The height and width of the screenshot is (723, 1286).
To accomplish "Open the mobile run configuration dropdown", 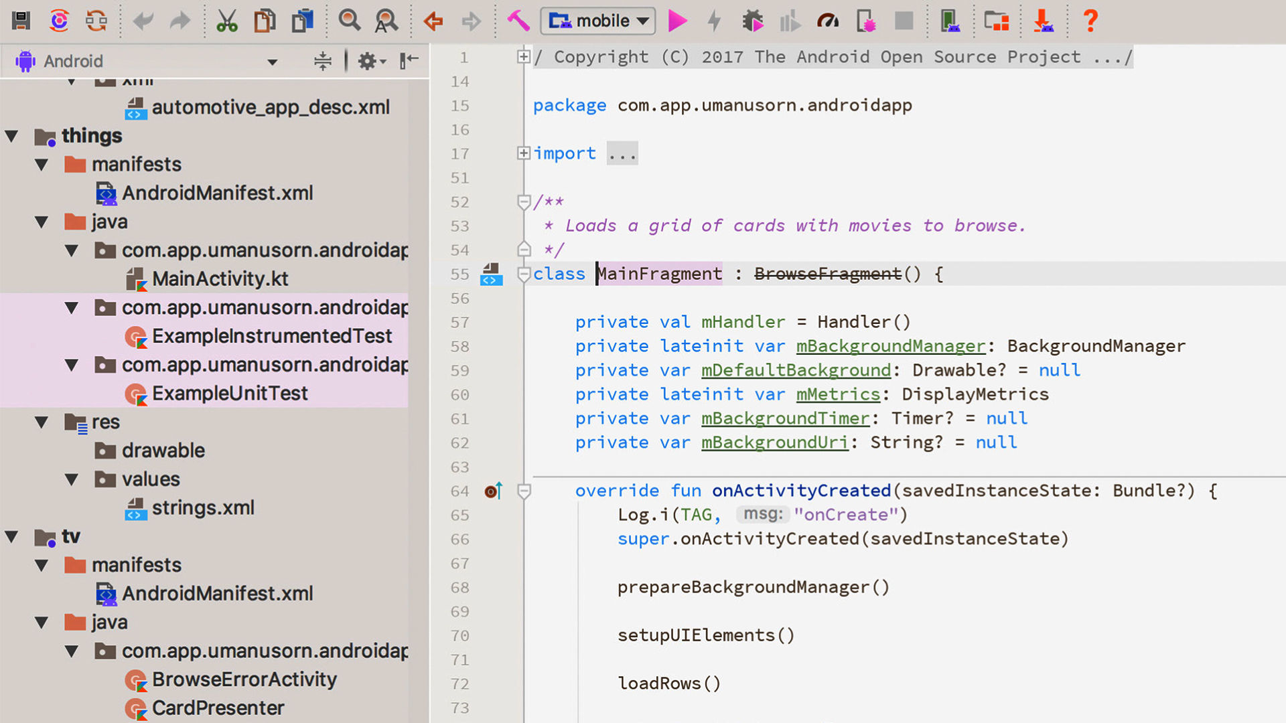I will 598,21.
